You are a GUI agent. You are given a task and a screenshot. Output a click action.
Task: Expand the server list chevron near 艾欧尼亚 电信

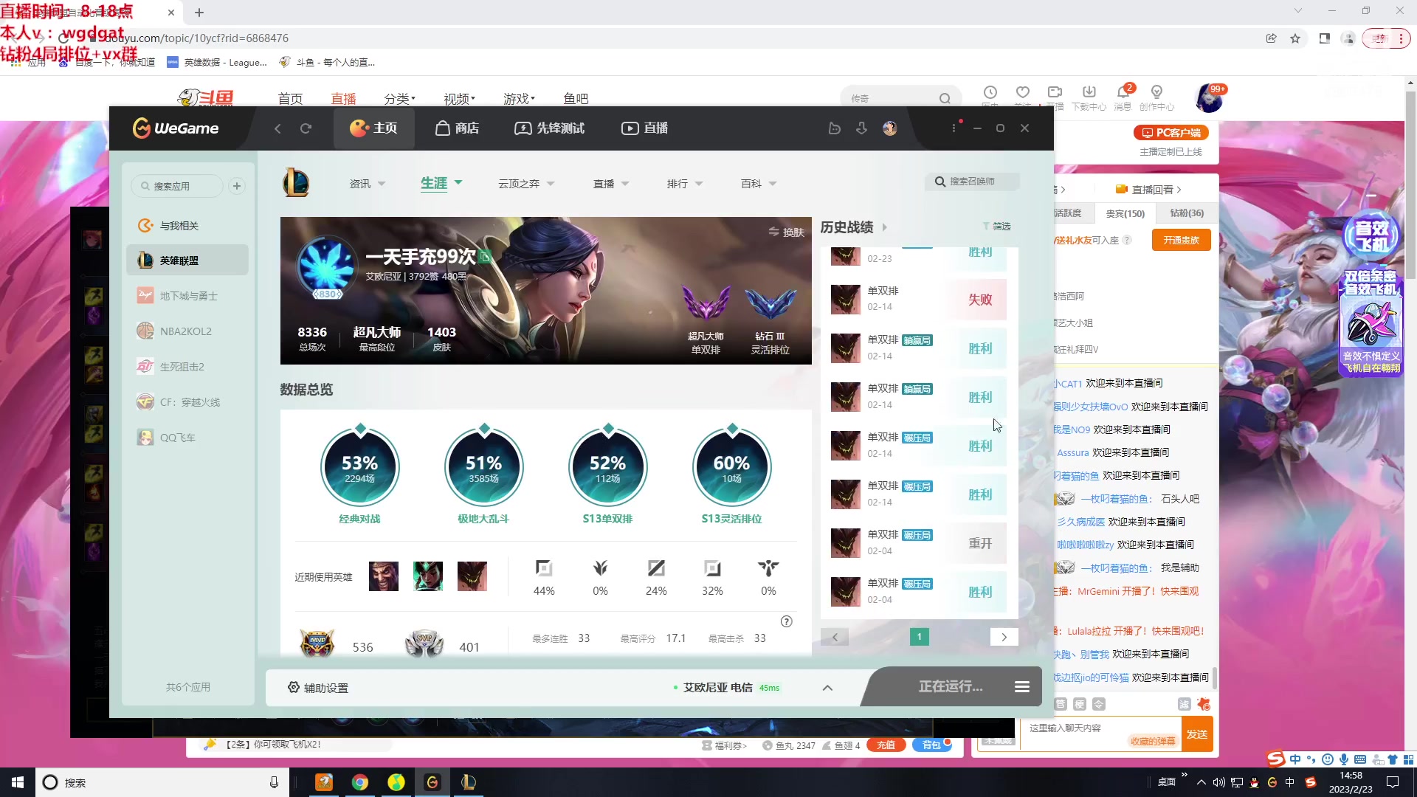coord(827,688)
